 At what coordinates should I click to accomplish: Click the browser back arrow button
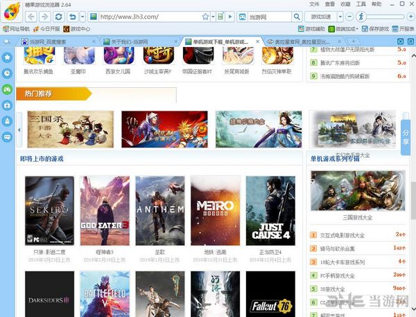pos(31,17)
